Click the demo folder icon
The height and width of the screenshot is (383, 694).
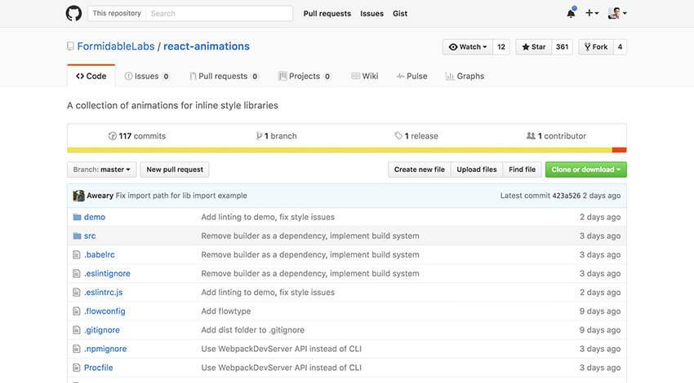click(77, 217)
